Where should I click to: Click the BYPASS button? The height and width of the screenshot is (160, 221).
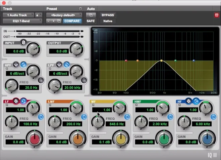pos(108,15)
